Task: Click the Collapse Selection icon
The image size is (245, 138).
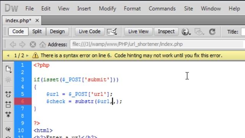Action: (8, 104)
